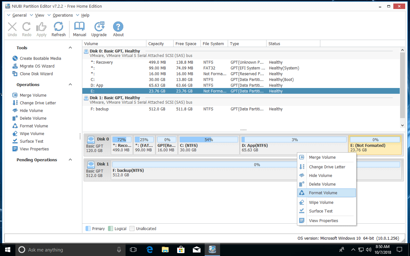
Task: Click the Surface Test icon in sidebar
Action: pyautogui.click(x=15, y=141)
